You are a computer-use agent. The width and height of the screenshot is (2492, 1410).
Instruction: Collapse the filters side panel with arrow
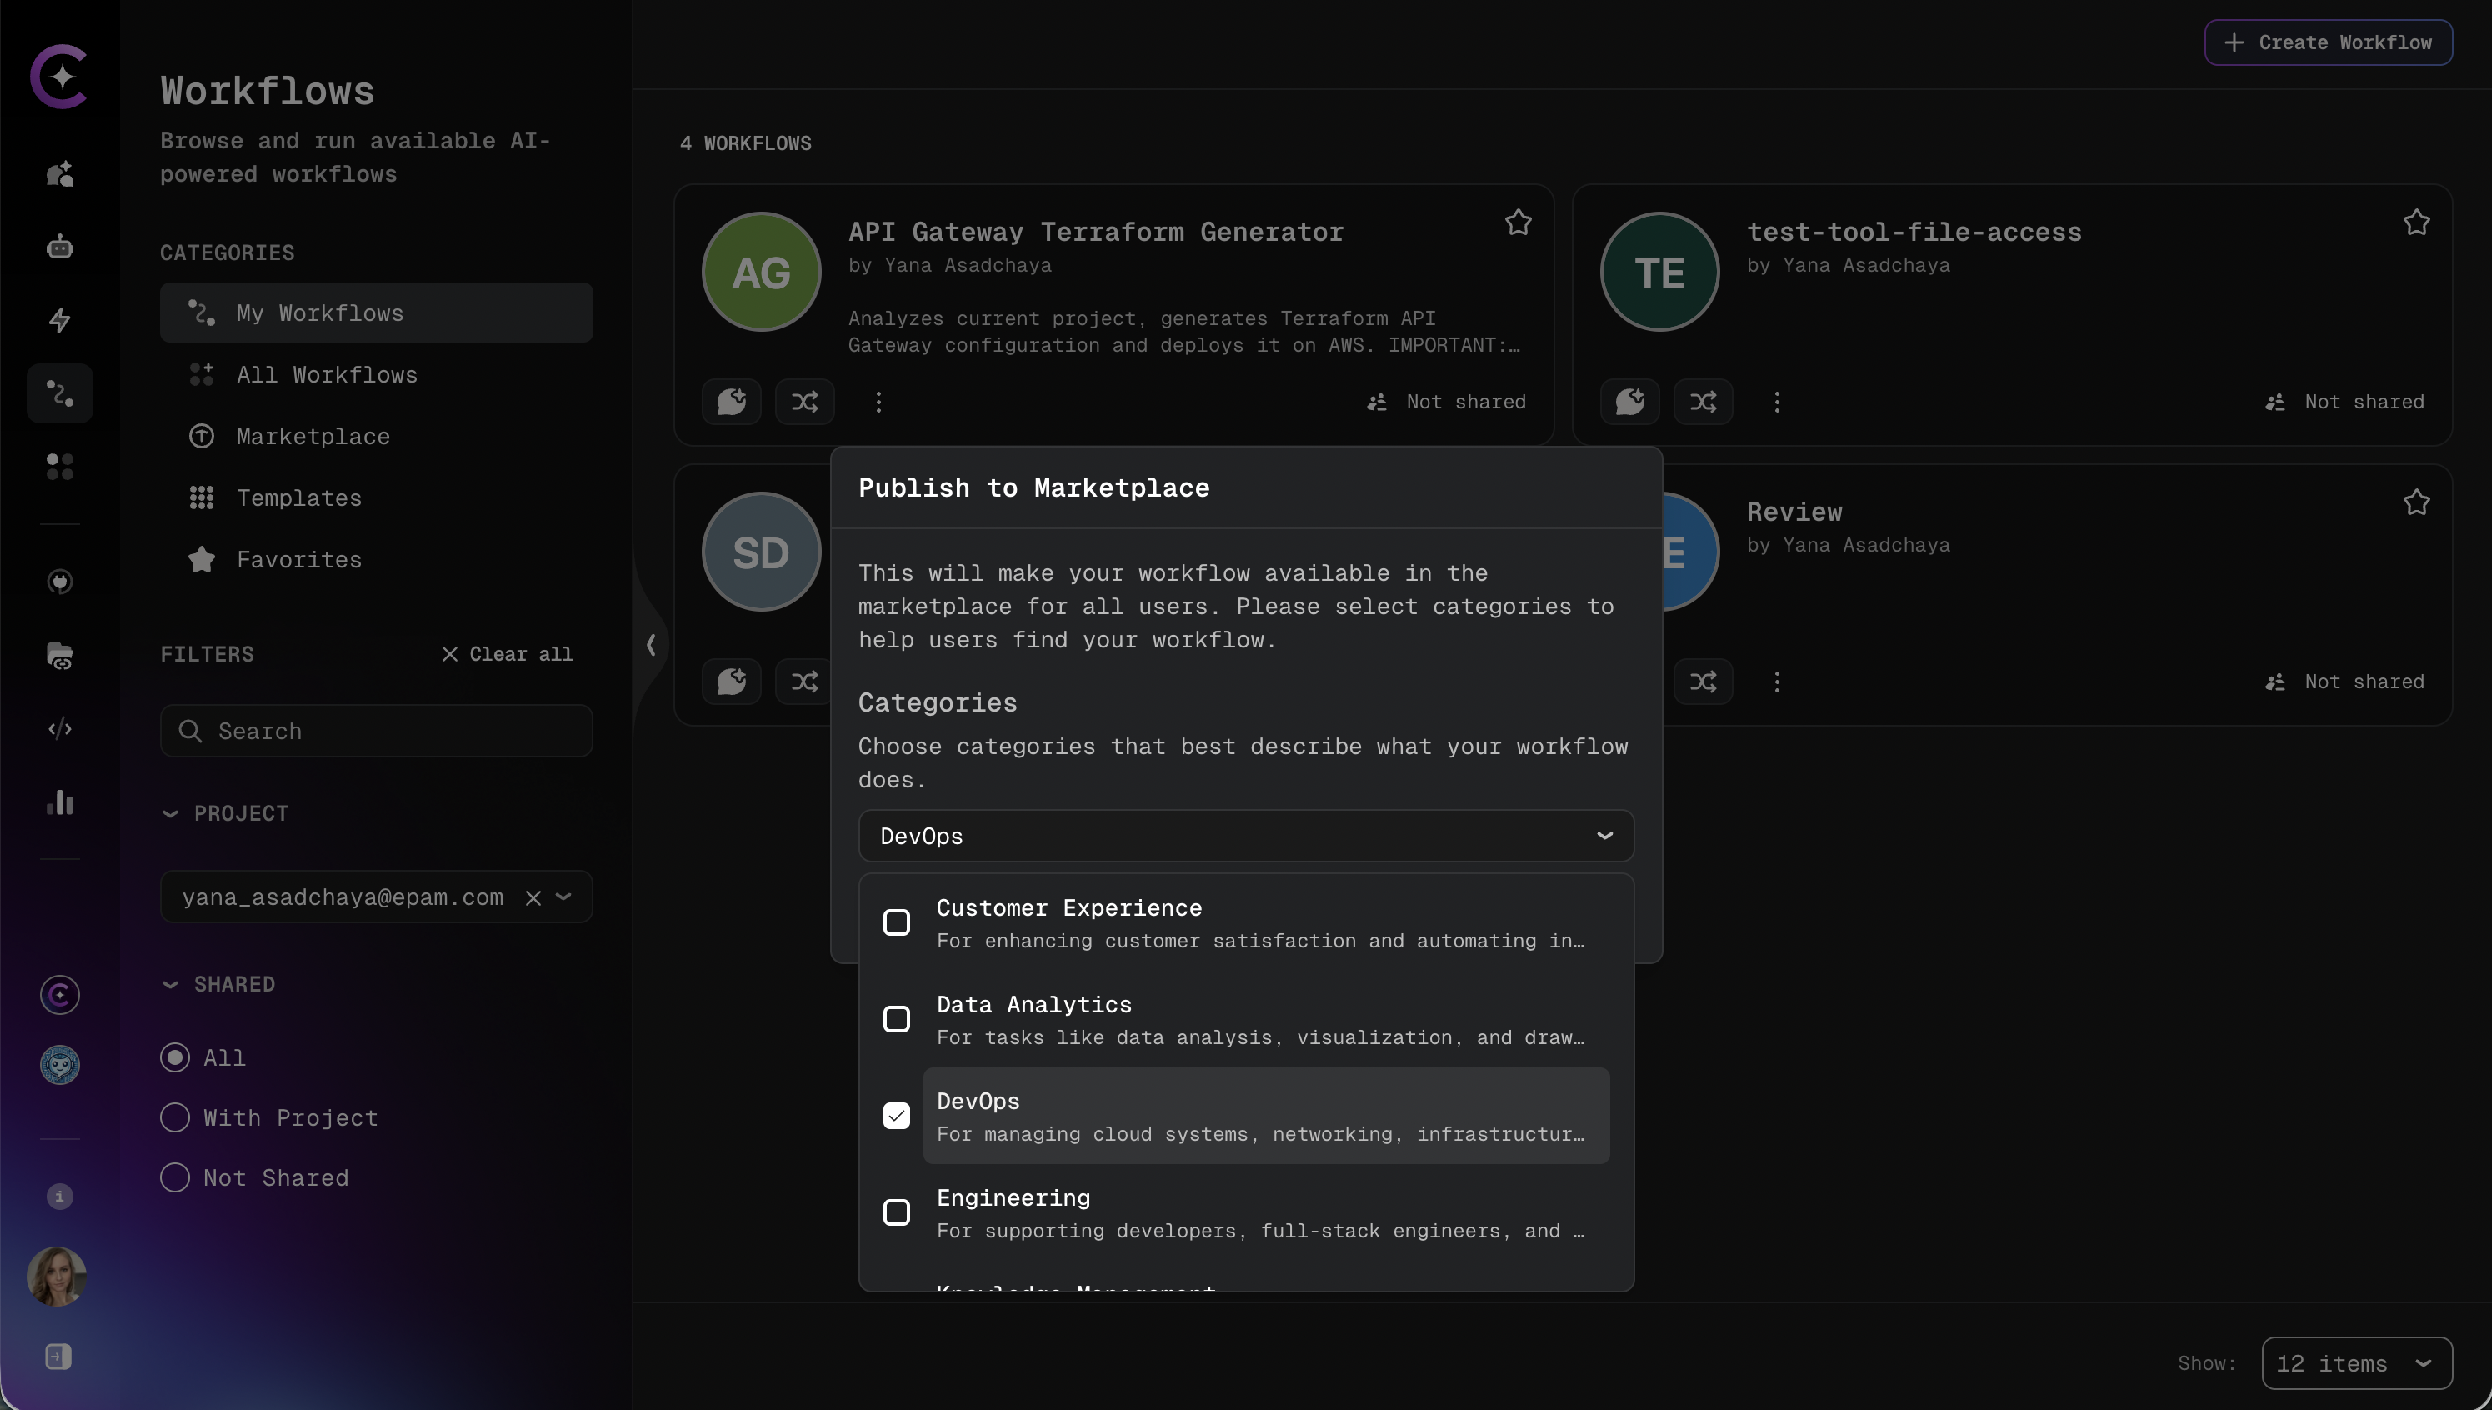651,645
